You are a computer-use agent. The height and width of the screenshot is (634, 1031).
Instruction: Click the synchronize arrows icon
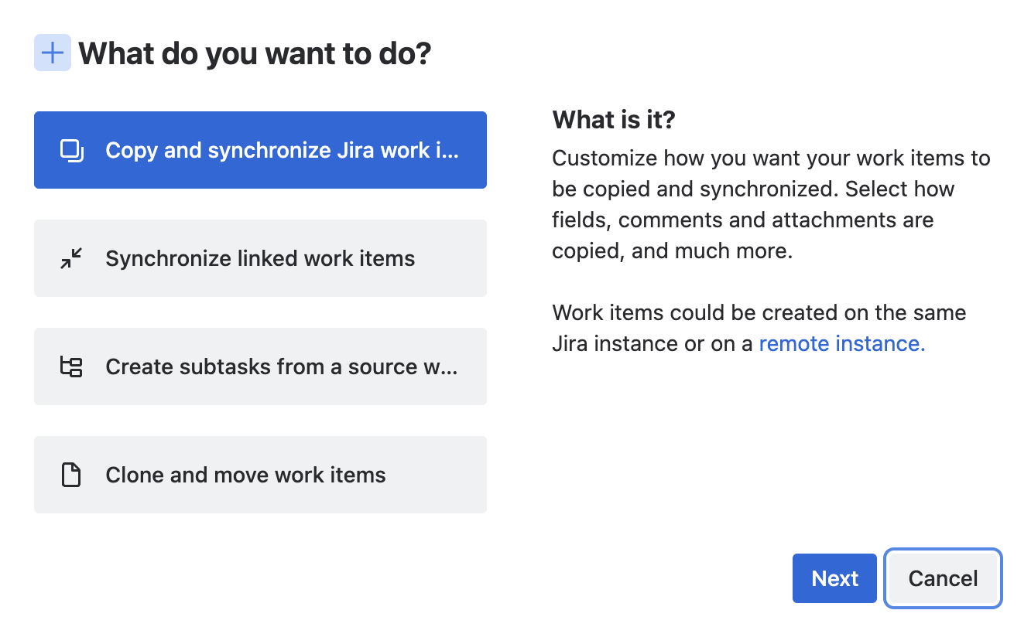click(x=71, y=258)
